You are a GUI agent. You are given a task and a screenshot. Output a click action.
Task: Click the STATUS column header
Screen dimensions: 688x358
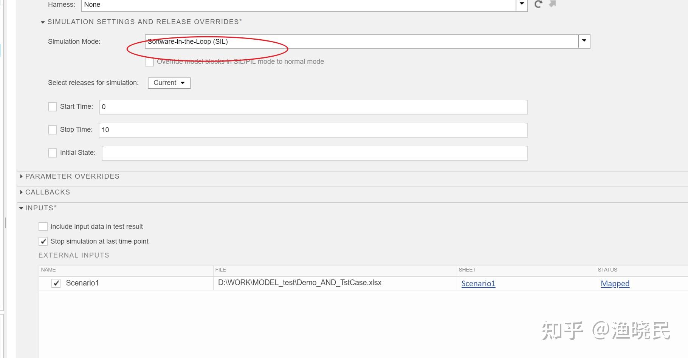[642, 270]
